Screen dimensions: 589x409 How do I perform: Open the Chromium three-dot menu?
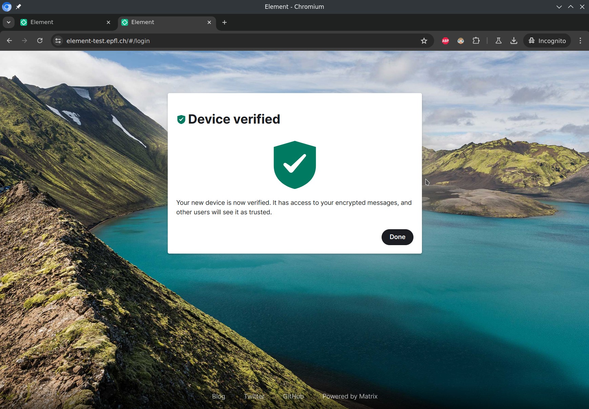[x=580, y=41]
